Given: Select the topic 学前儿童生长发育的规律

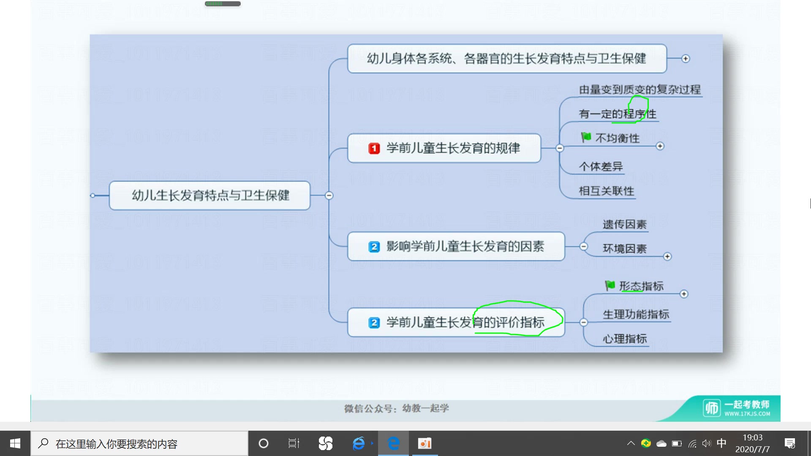Looking at the screenshot, I should click(x=444, y=148).
